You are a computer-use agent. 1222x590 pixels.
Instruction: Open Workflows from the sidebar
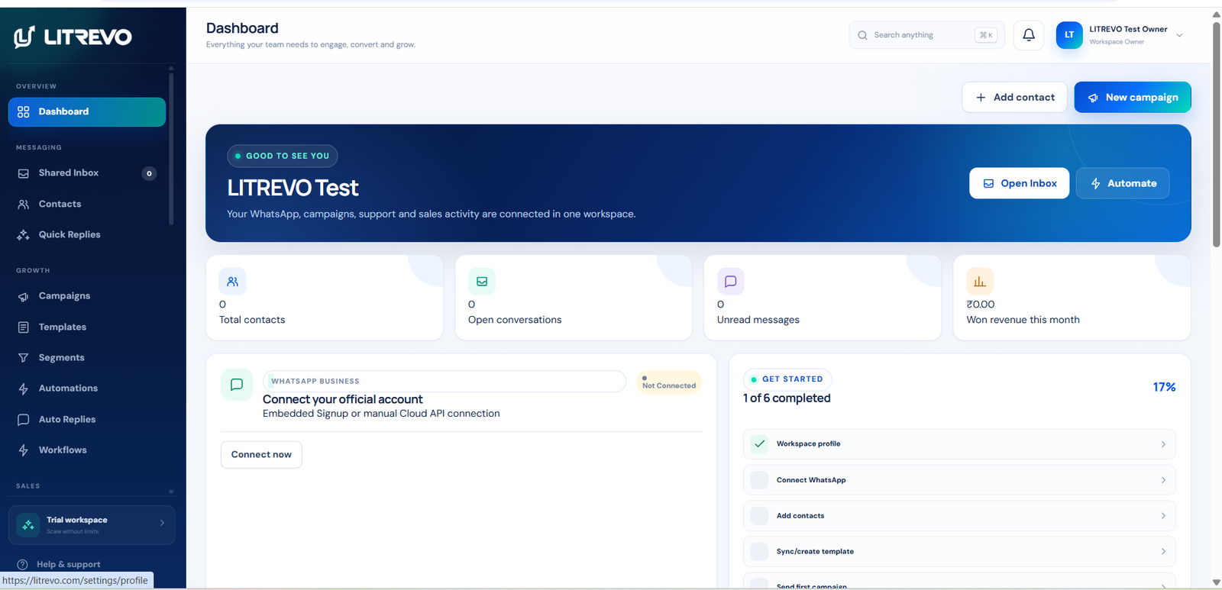click(87, 450)
